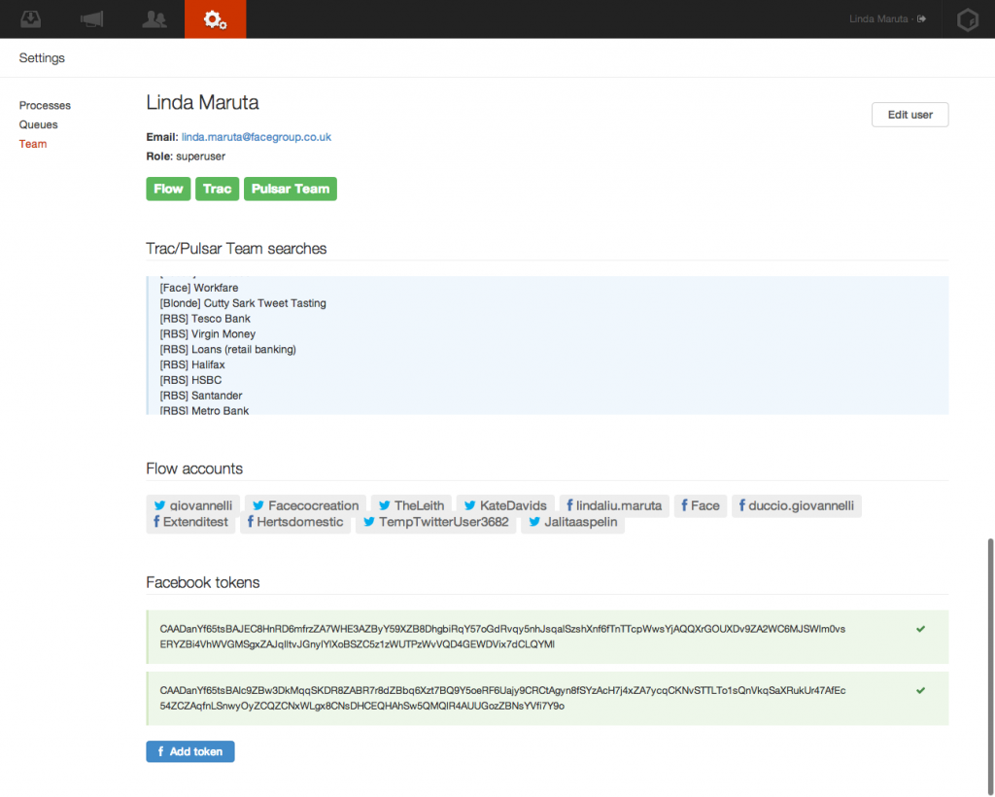Click the green Pulsar Team badge
995x797 pixels.
point(291,189)
